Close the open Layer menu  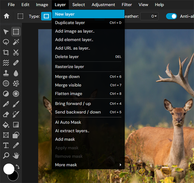coord(60,5)
